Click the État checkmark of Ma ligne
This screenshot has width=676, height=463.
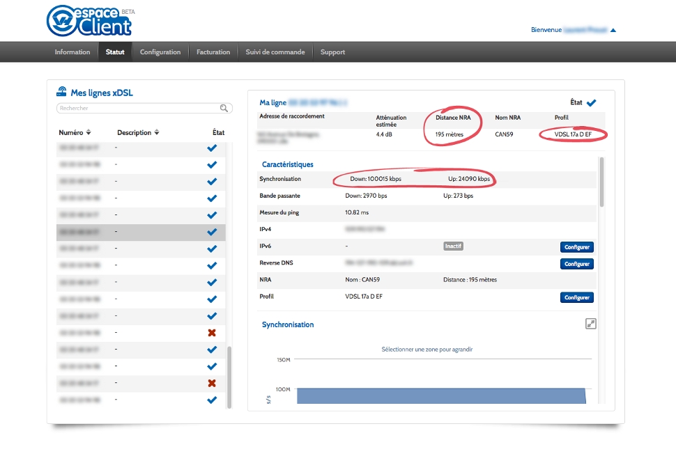591,102
